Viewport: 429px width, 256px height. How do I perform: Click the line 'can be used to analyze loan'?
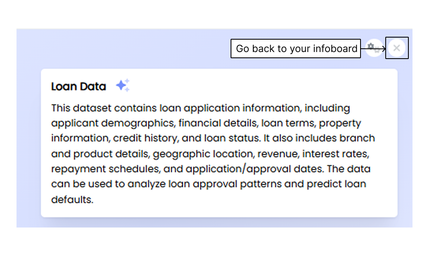coord(208,184)
